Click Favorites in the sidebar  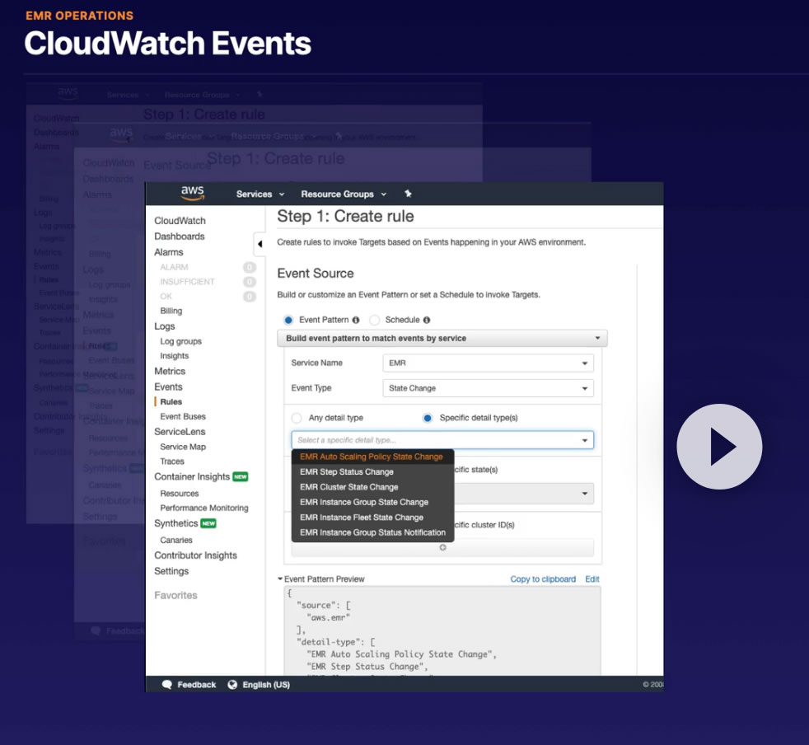pos(175,595)
